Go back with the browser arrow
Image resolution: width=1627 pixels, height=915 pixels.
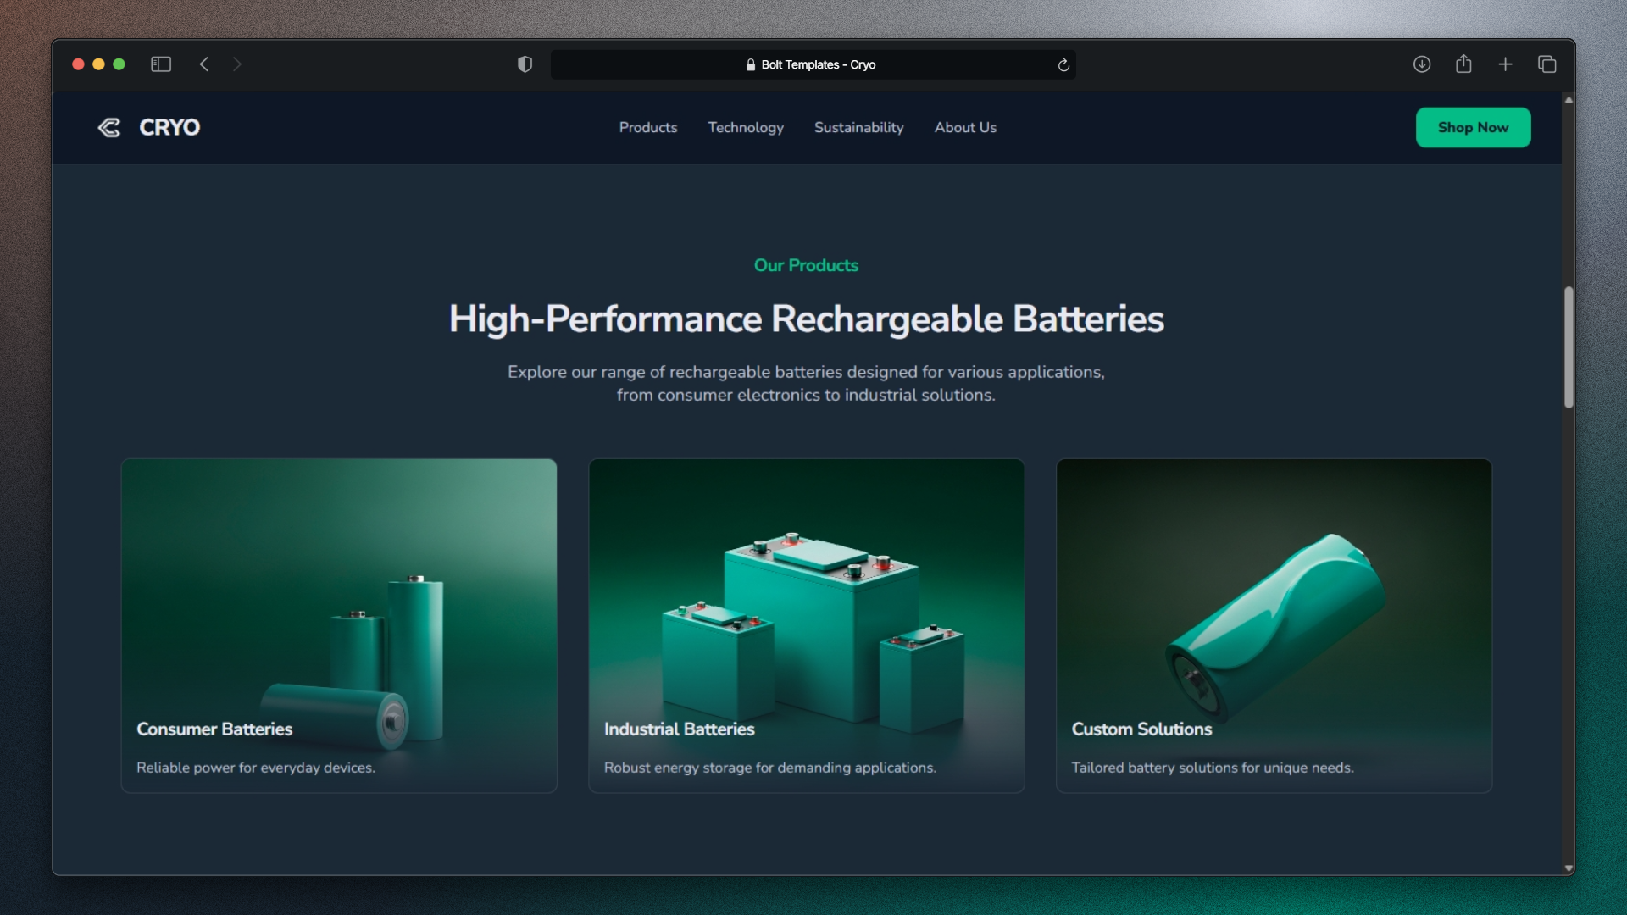tap(204, 64)
